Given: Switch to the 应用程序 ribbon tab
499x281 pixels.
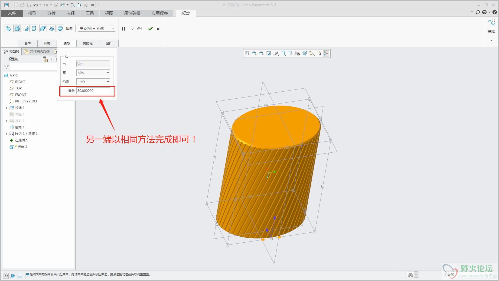Looking at the screenshot, I should coord(160,13).
